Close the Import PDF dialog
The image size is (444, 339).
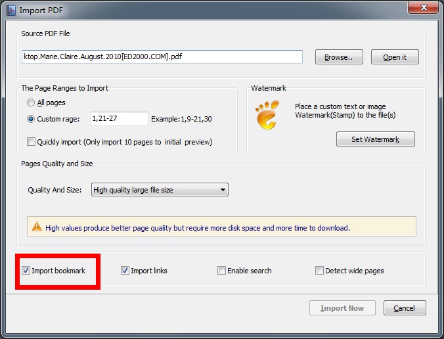[x=424, y=7]
